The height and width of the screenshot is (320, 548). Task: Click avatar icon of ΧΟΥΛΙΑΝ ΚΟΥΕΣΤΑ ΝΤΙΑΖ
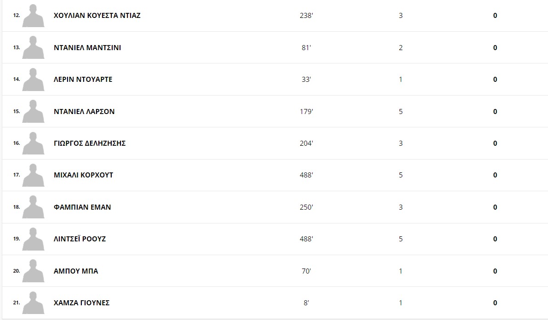[33, 15]
